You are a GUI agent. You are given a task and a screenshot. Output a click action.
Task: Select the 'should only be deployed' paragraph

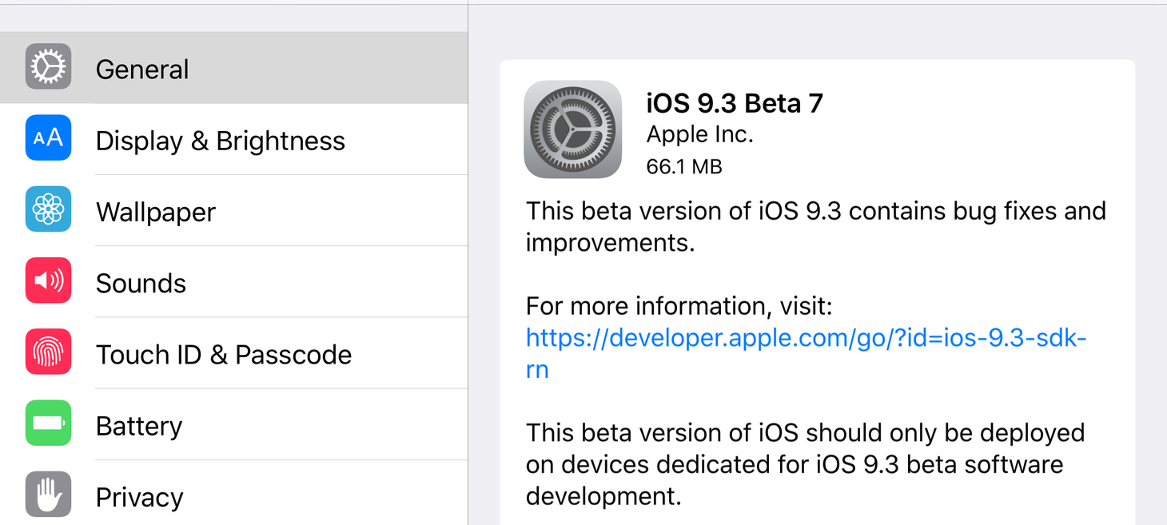(805, 464)
